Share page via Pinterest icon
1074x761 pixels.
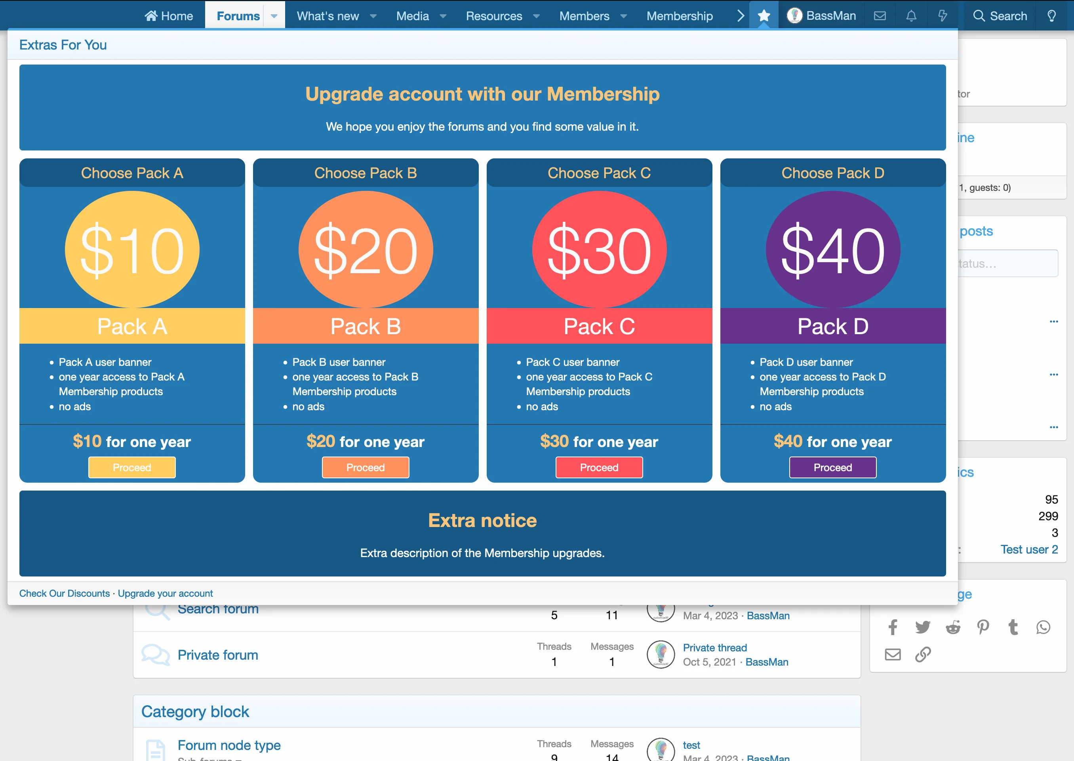pyautogui.click(x=983, y=627)
